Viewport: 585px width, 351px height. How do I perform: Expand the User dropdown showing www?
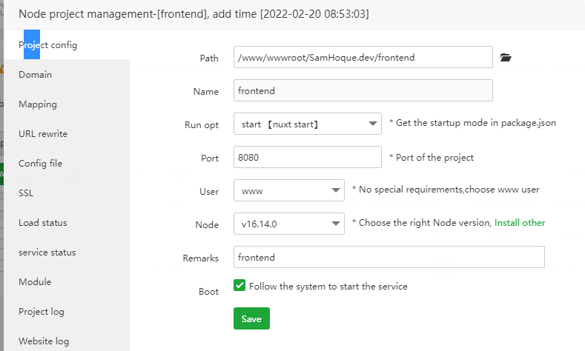tap(288, 190)
